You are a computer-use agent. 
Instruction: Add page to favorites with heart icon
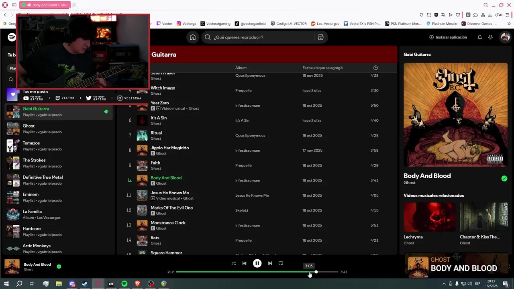pyautogui.click(x=457, y=15)
